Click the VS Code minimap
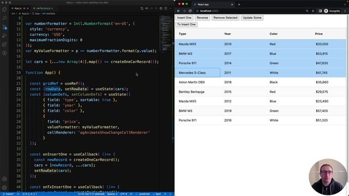 [166, 33]
